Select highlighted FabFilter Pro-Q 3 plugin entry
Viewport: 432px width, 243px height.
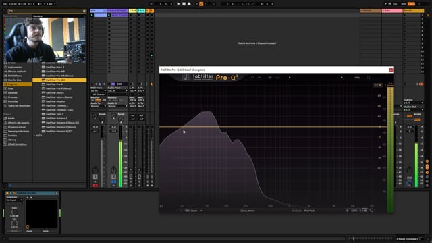point(59,80)
